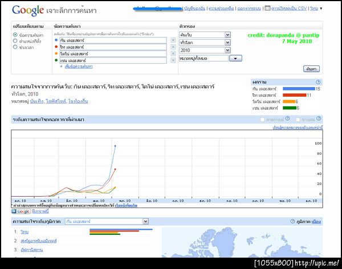The image size is (342, 269).
Task: Click the embed gadget link beside the Google icon
Action: (40, 212)
